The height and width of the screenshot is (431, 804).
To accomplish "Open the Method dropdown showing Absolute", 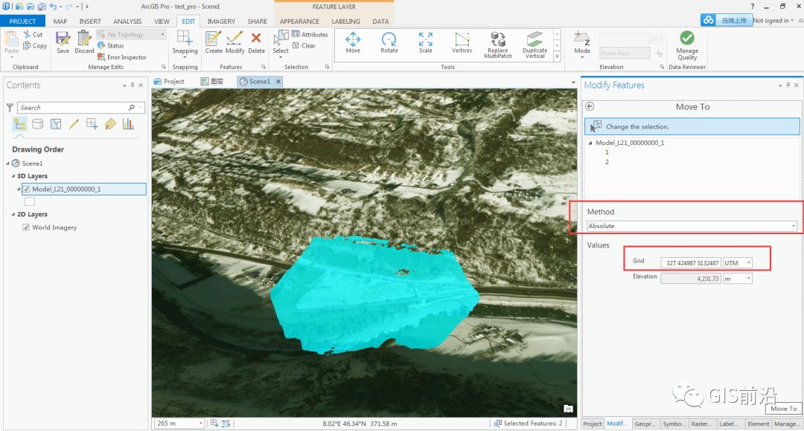I will click(x=794, y=226).
